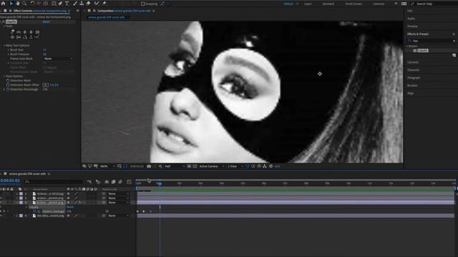Expand timeline layer 4 properties
458x257 pixels.
pyautogui.click(x=17, y=216)
